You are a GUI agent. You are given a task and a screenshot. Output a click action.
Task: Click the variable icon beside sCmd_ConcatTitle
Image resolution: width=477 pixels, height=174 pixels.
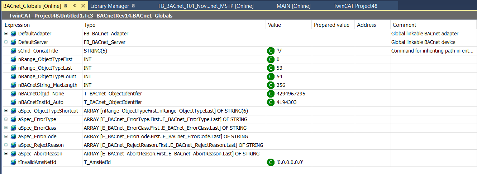point(14,51)
